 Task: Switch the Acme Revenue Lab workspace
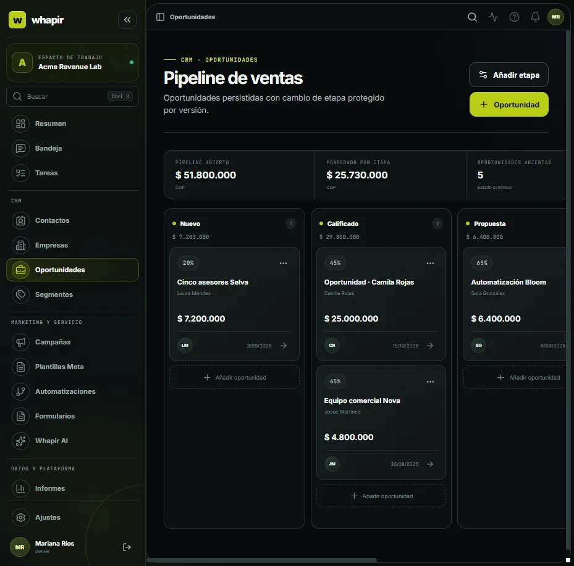click(72, 62)
